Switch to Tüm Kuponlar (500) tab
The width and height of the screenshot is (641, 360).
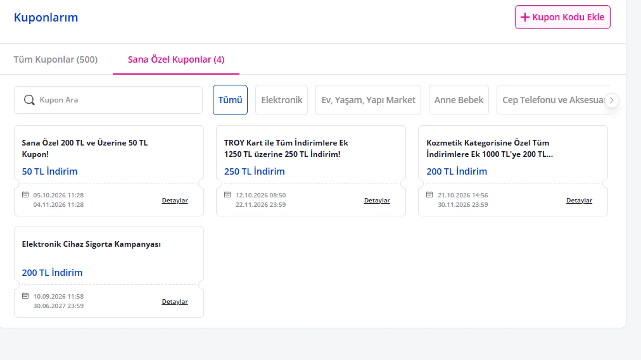pos(56,59)
